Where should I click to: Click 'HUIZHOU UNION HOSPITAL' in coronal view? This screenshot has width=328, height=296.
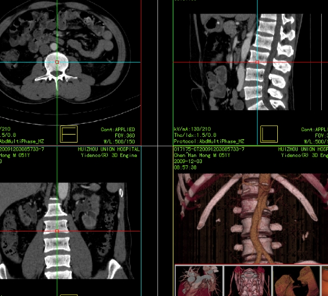click(109, 149)
